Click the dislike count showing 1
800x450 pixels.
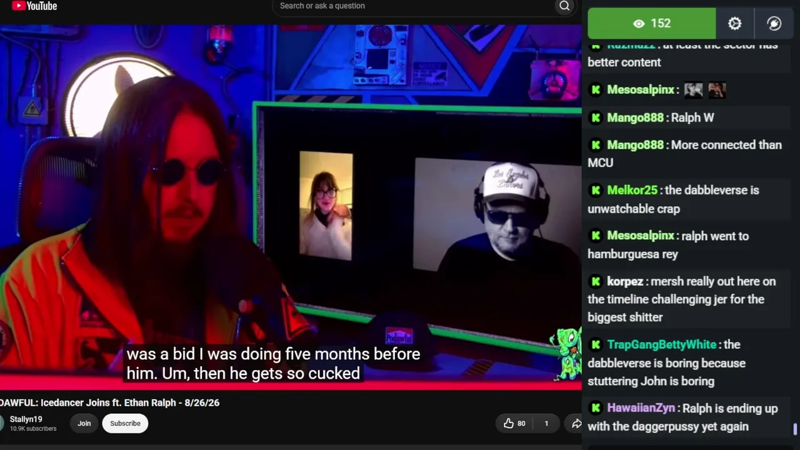point(546,423)
